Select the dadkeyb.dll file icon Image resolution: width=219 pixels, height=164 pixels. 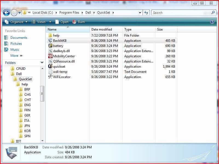(x=50, y=51)
